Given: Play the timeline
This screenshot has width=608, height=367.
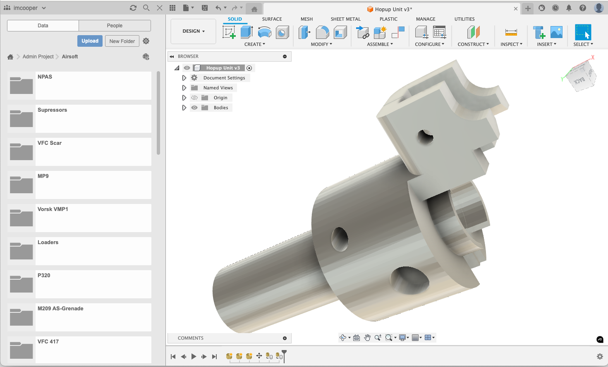Looking at the screenshot, I should pos(194,356).
